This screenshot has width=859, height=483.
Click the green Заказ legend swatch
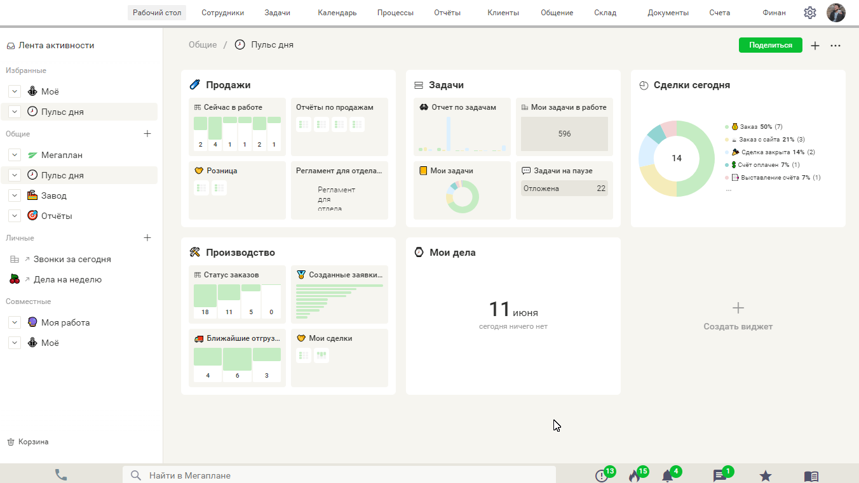click(x=727, y=127)
